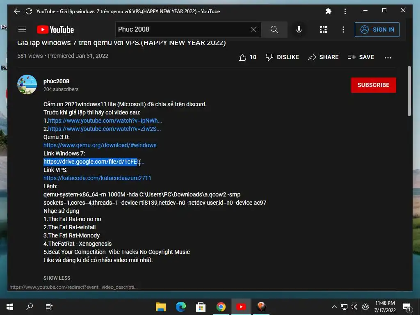Open the qemu.org download link
Screen dimensions: 420x315
tap(100, 145)
